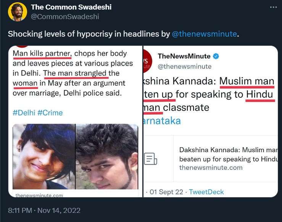Click the TweetDeck source link

206,192
